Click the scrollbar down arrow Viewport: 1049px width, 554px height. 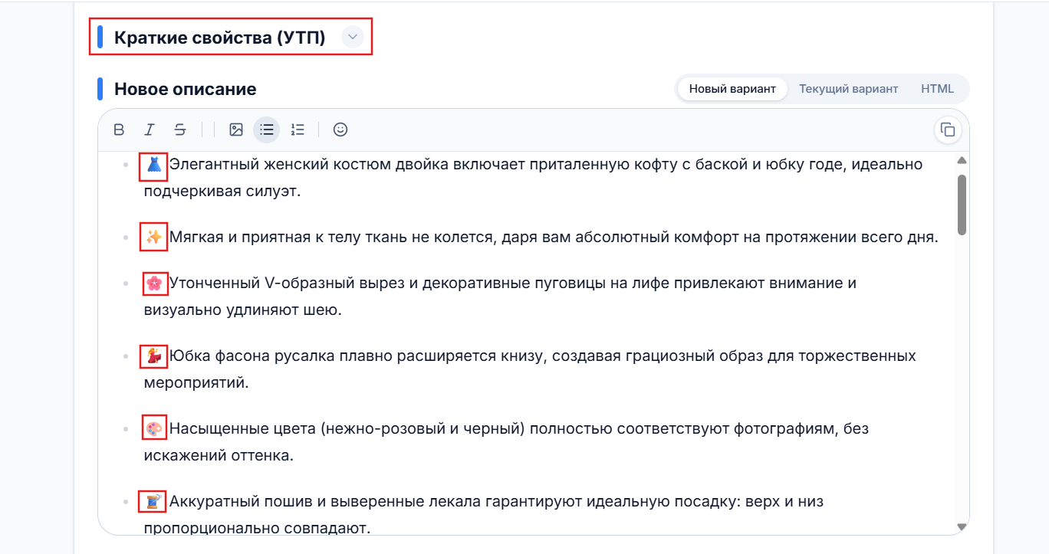pyautogui.click(x=962, y=527)
